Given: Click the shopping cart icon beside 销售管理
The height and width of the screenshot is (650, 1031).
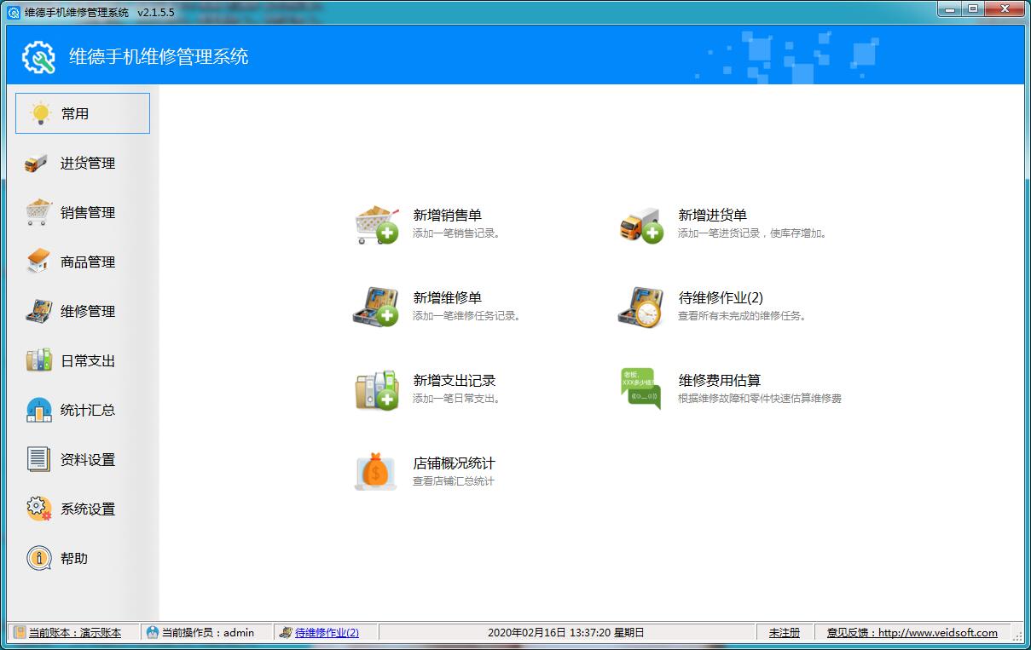Looking at the screenshot, I should [x=38, y=212].
